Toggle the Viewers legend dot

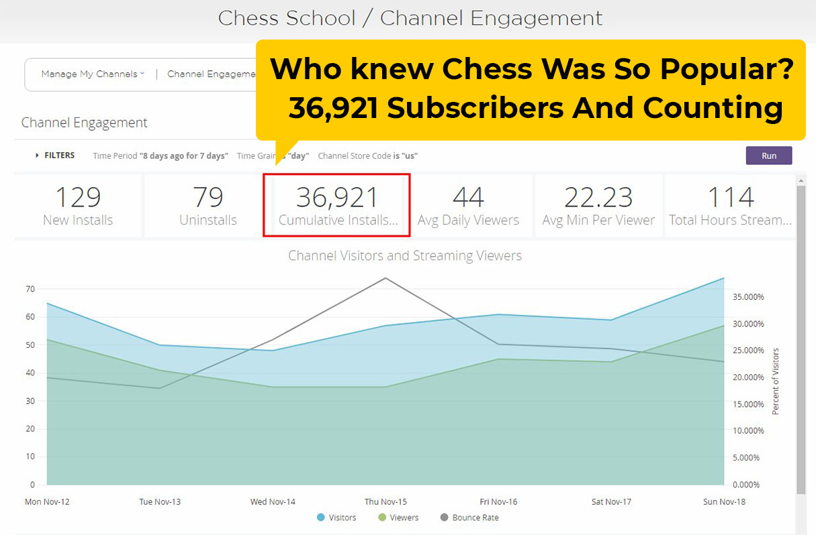click(x=383, y=518)
